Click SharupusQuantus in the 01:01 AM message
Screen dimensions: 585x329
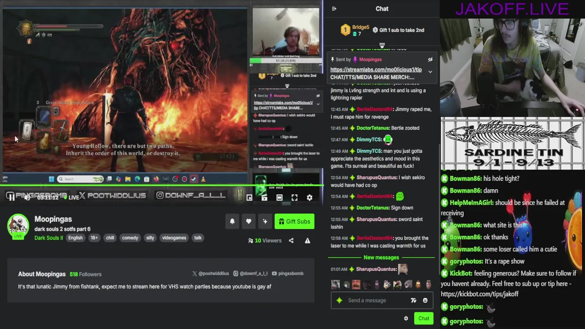point(376,269)
